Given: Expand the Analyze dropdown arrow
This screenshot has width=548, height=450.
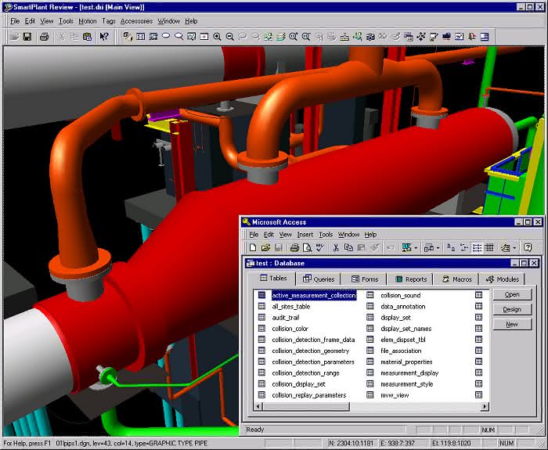Looking at the screenshot, I should [438, 248].
